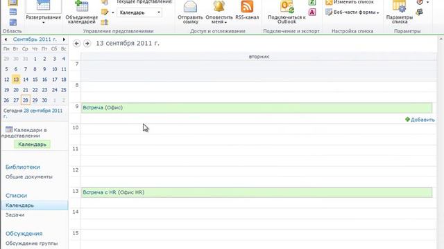The image size is (444, 249).
Task: Click the list permissions icon in Параметры group
Action: (x=420, y=12)
